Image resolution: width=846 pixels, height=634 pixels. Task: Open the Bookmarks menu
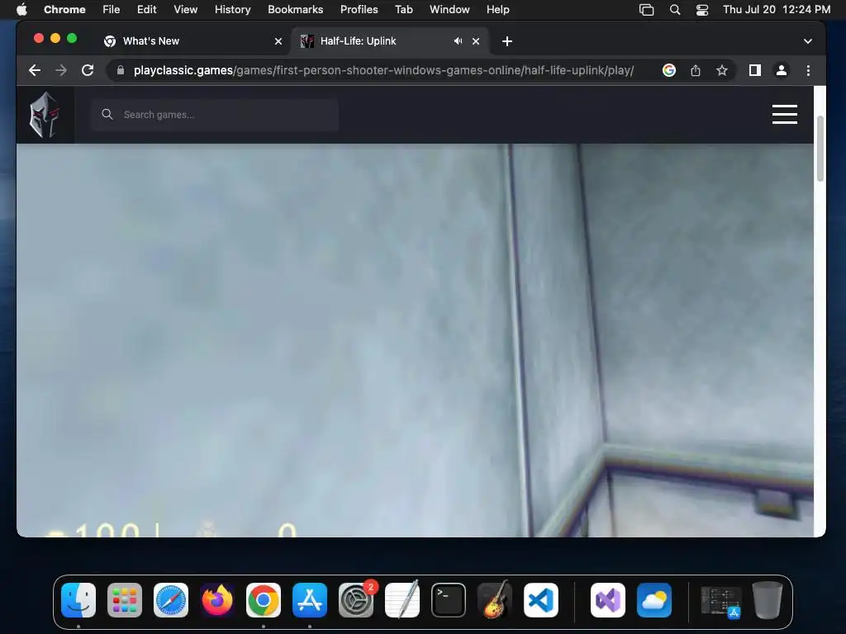(295, 9)
